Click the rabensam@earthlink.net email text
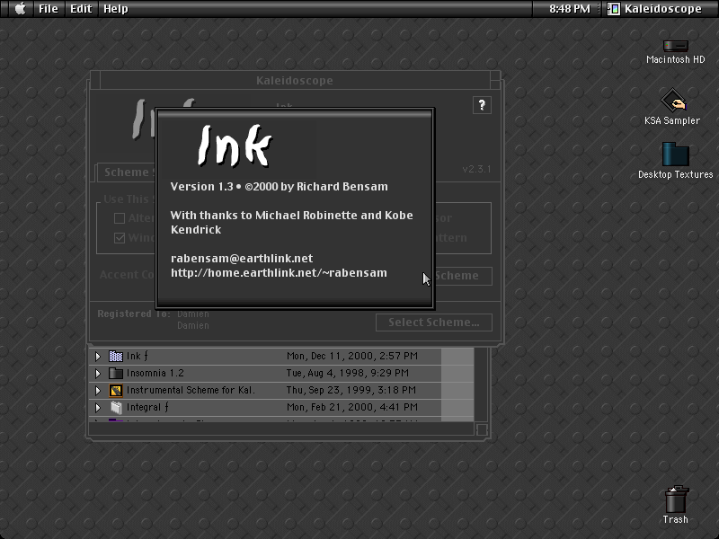Viewport: 719px width, 539px height. 242,259
